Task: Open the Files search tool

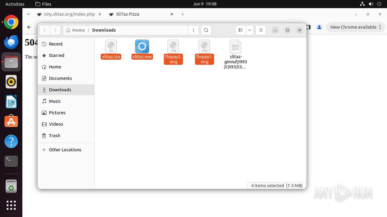Action: (206, 30)
